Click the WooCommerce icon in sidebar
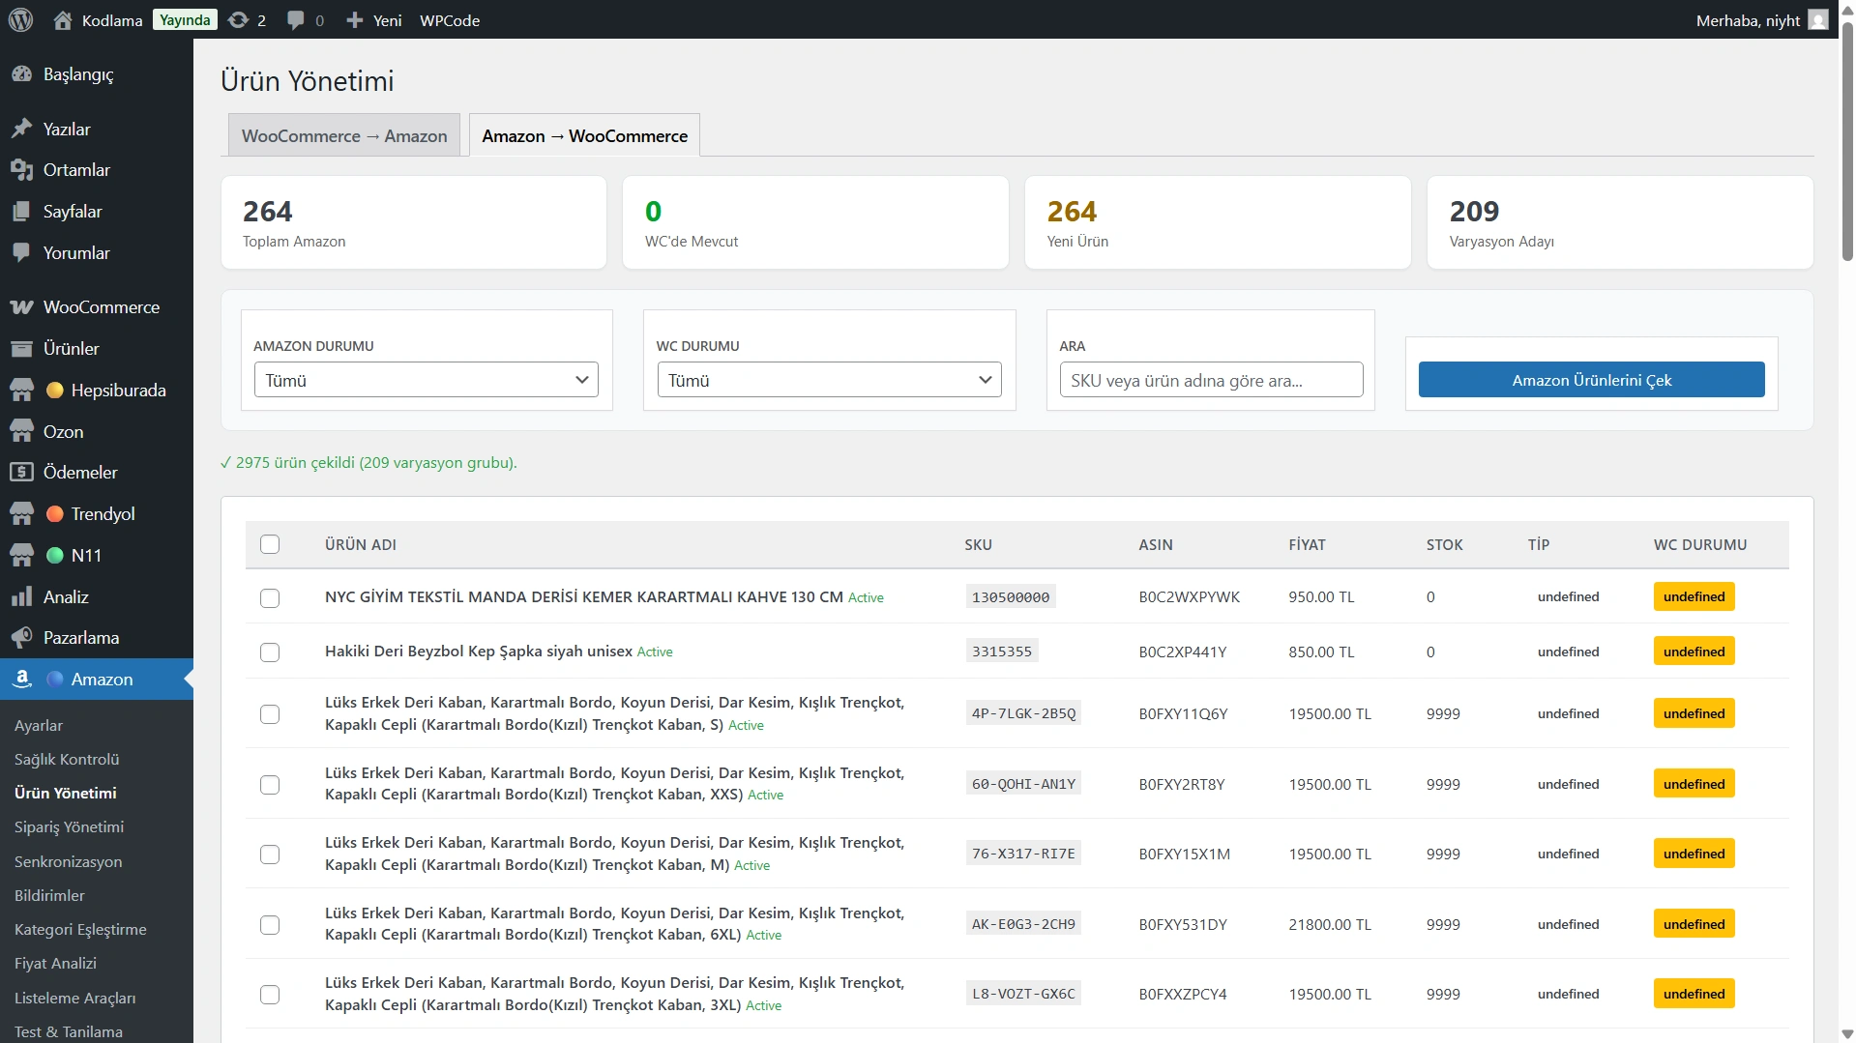The height and width of the screenshot is (1043, 1856). [21, 307]
